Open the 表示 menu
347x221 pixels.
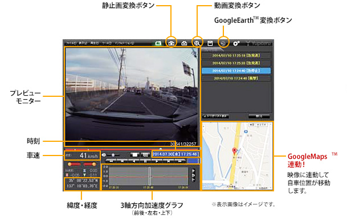click(x=83, y=43)
